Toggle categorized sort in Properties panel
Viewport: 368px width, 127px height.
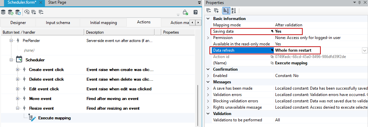pos(226,11)
